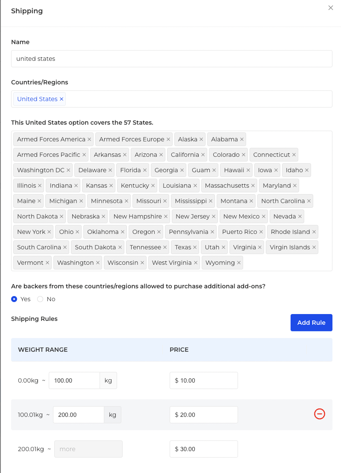The height and width of the screenshot is (473, 341).
Task: Change the $ 20.00 price field
Action: (x=204, y=415)
